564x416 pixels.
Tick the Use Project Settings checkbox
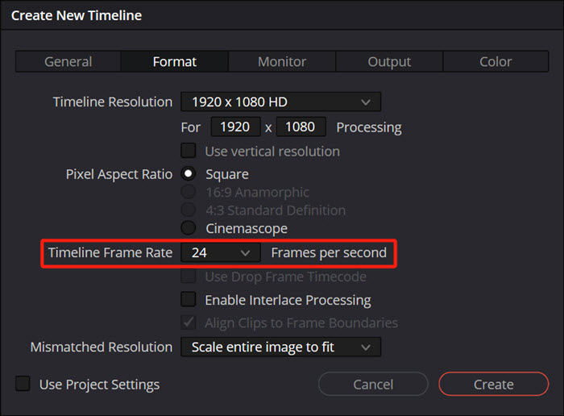point(23,384)
